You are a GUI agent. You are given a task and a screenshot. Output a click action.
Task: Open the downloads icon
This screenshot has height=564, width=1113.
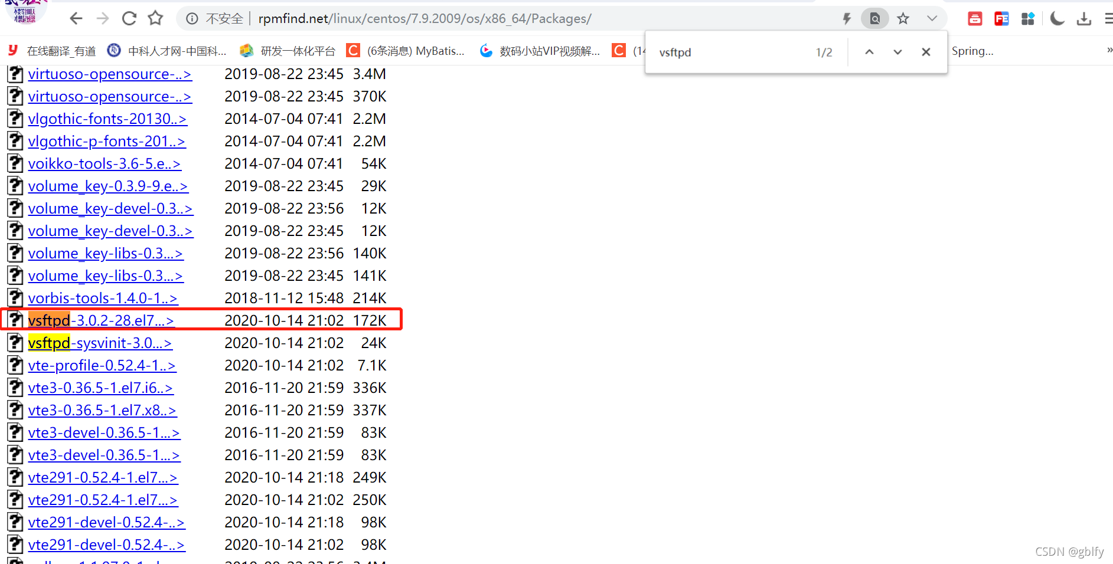tap(1084, 19)
